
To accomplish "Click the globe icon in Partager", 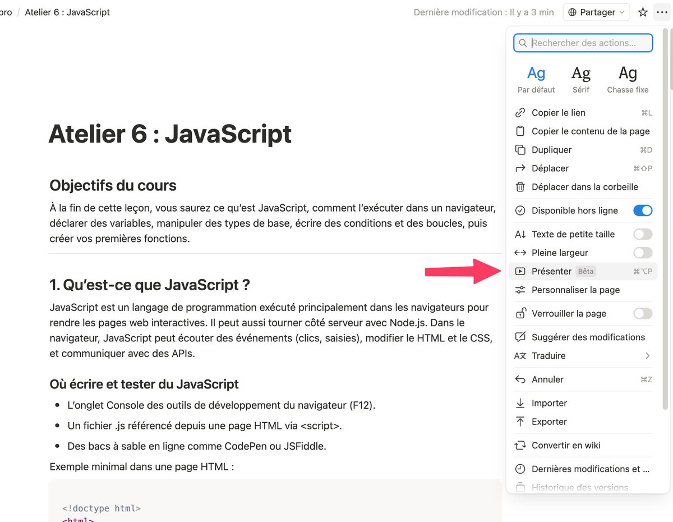I will (572, 12).
